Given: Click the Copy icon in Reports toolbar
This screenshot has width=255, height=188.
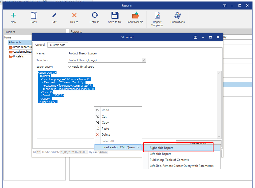Looking at the screenshot, I should (34, 15).
